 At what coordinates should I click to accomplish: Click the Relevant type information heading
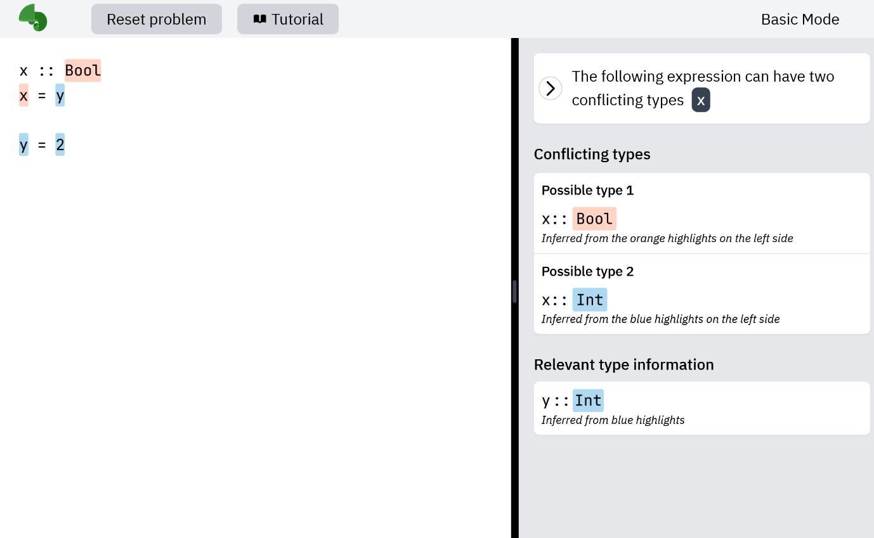coord(624,364)
